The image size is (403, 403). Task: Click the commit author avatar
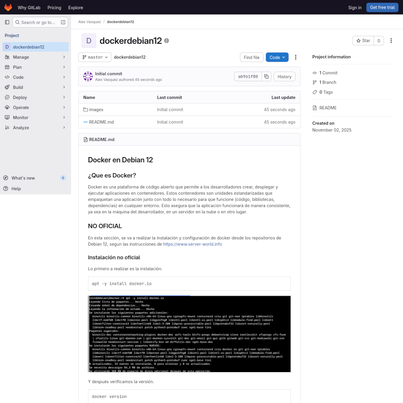(88, 77)
